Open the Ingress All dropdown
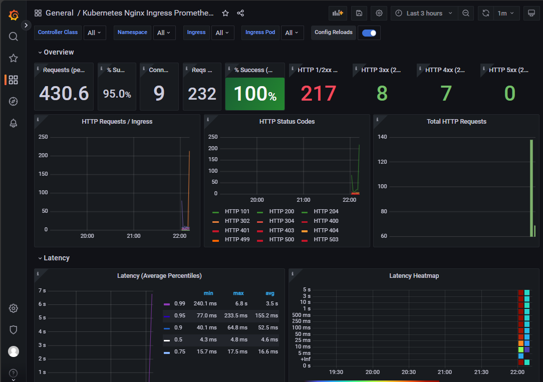 [x=222, y=33]
